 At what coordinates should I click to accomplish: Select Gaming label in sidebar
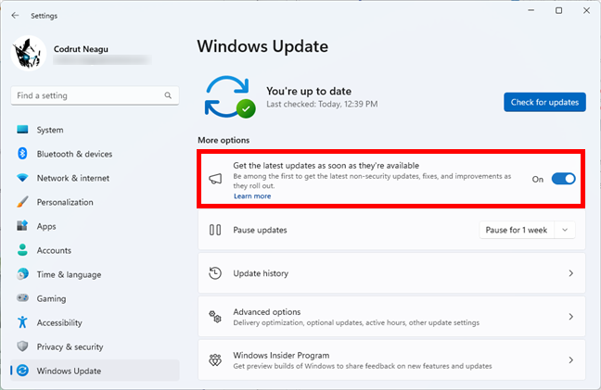click(x=51, y=298)
